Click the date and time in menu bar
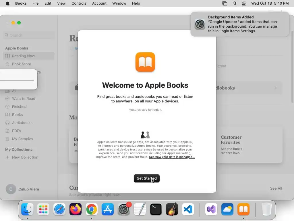Viewport: 294px width, 221px height. tap(270, 3)
